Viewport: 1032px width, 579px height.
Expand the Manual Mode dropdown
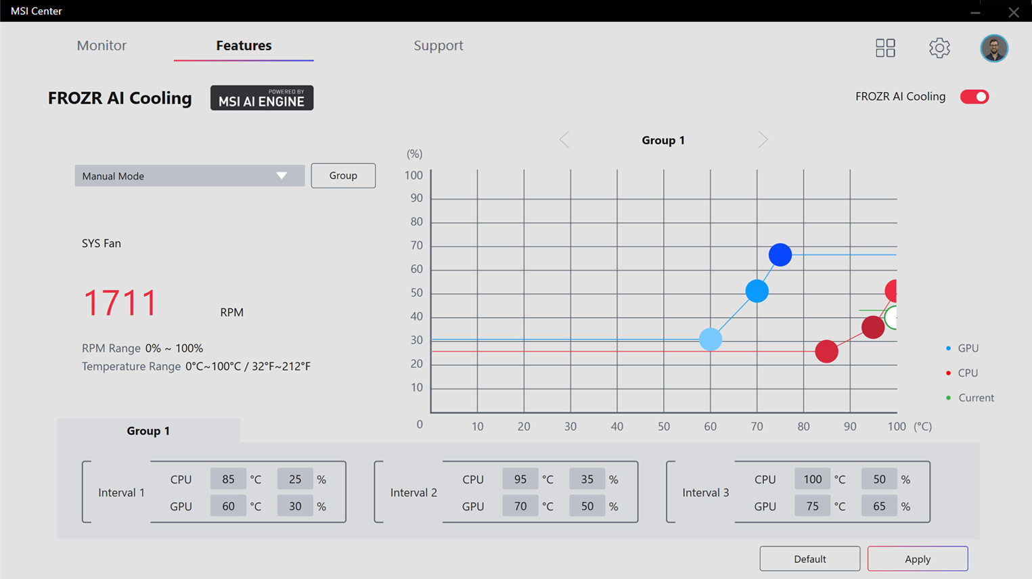coord(189,176)
